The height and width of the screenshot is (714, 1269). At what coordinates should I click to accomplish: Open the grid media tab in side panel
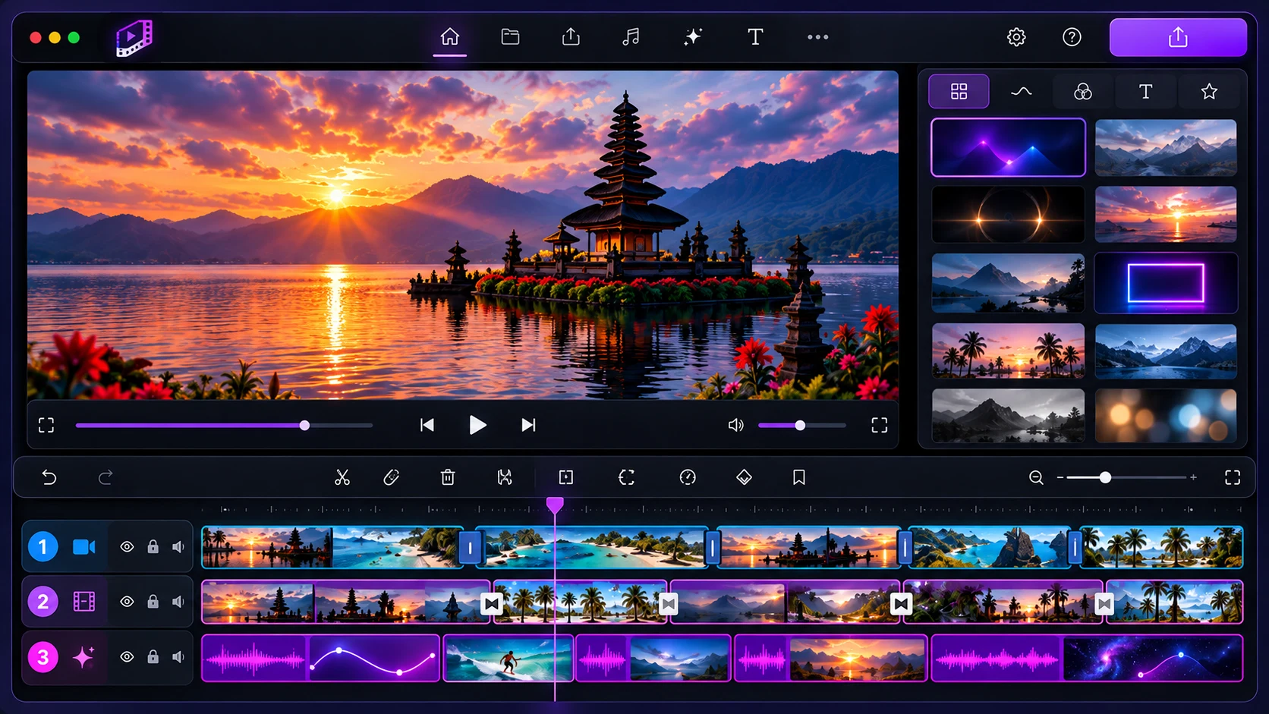[959, 91]
